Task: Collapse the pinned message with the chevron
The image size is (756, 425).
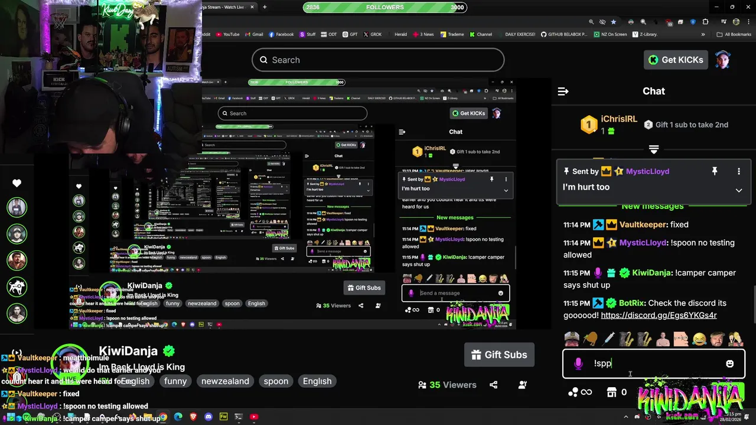Action: tap(738, 190)
